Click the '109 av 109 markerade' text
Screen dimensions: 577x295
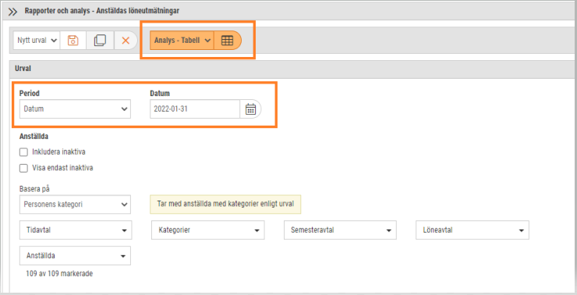pos(59,274)
